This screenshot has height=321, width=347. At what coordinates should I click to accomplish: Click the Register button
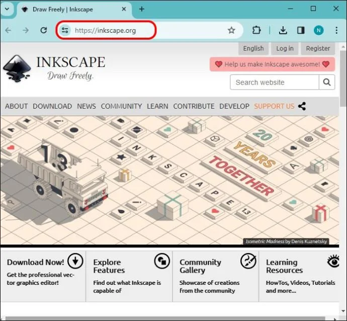[x=318, y=48]
